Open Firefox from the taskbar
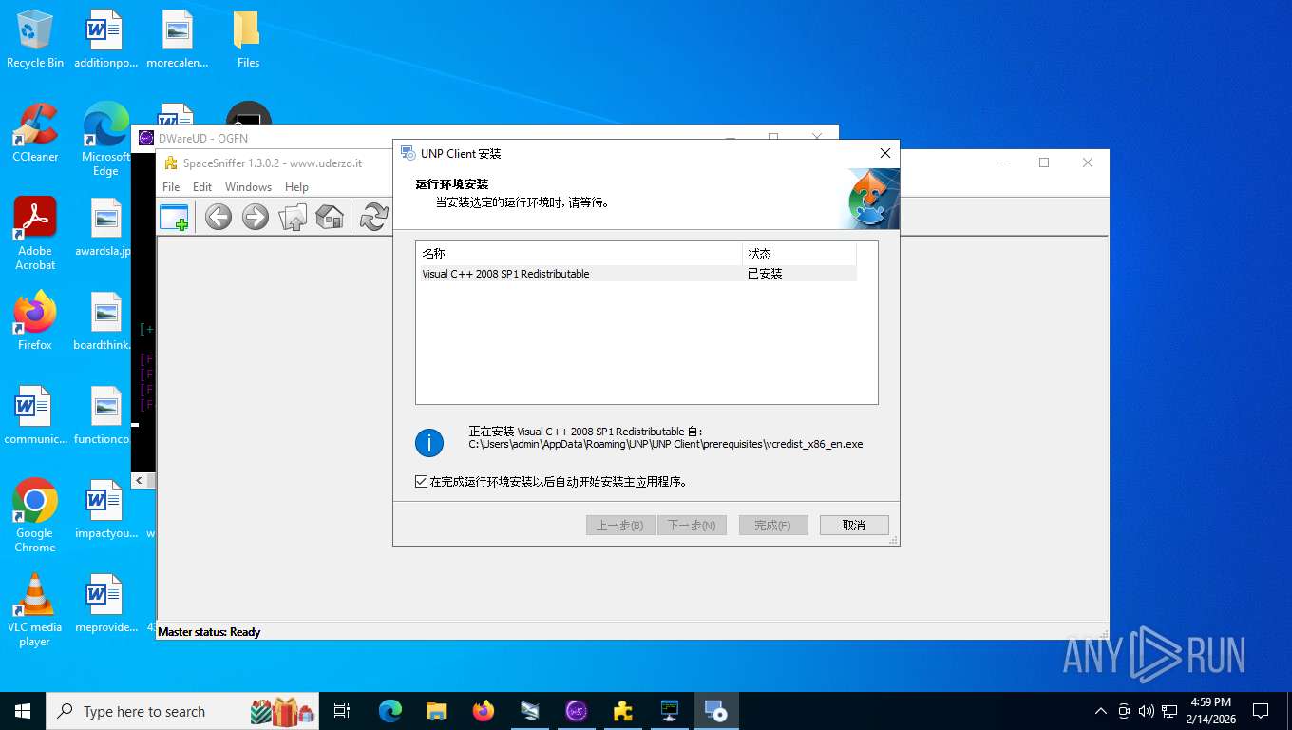This screenshot has width=1292, height=730. (x=484, y=711)
